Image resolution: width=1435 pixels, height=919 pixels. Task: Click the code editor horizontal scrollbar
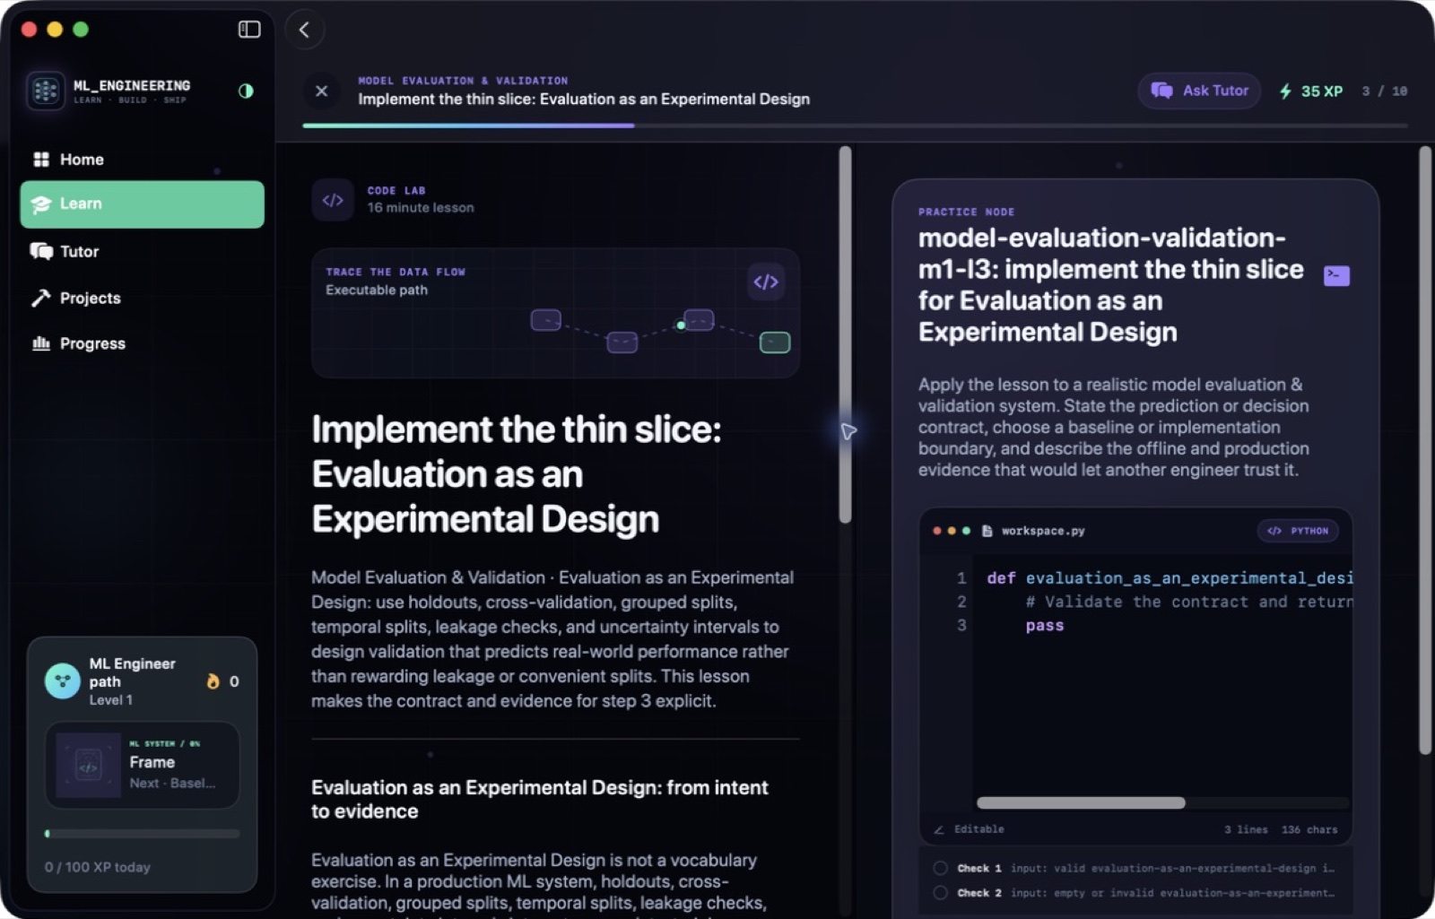point(1081,803)
